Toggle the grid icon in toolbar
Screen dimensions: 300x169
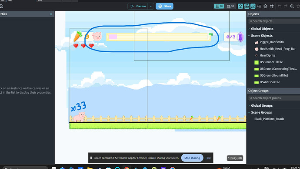272,6
